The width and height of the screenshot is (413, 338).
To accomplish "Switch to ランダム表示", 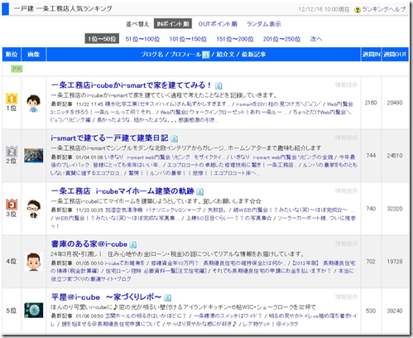I will (x=263, y=24).
